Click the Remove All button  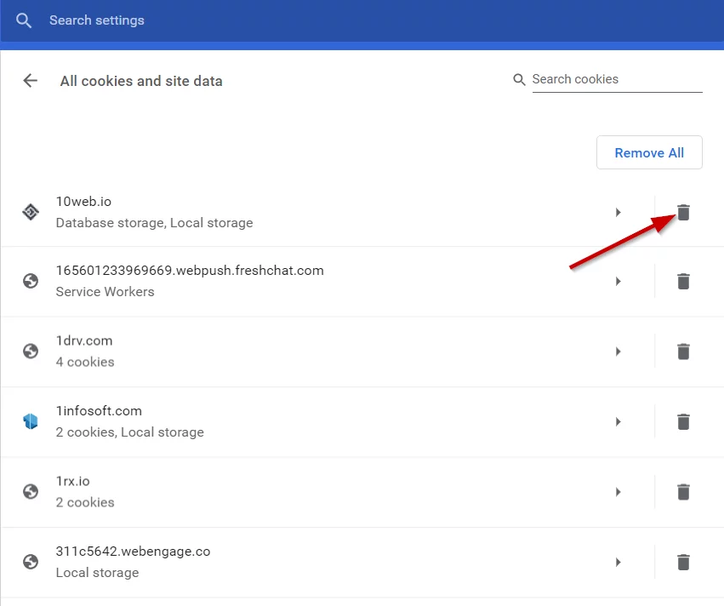(x=649, y=152)
